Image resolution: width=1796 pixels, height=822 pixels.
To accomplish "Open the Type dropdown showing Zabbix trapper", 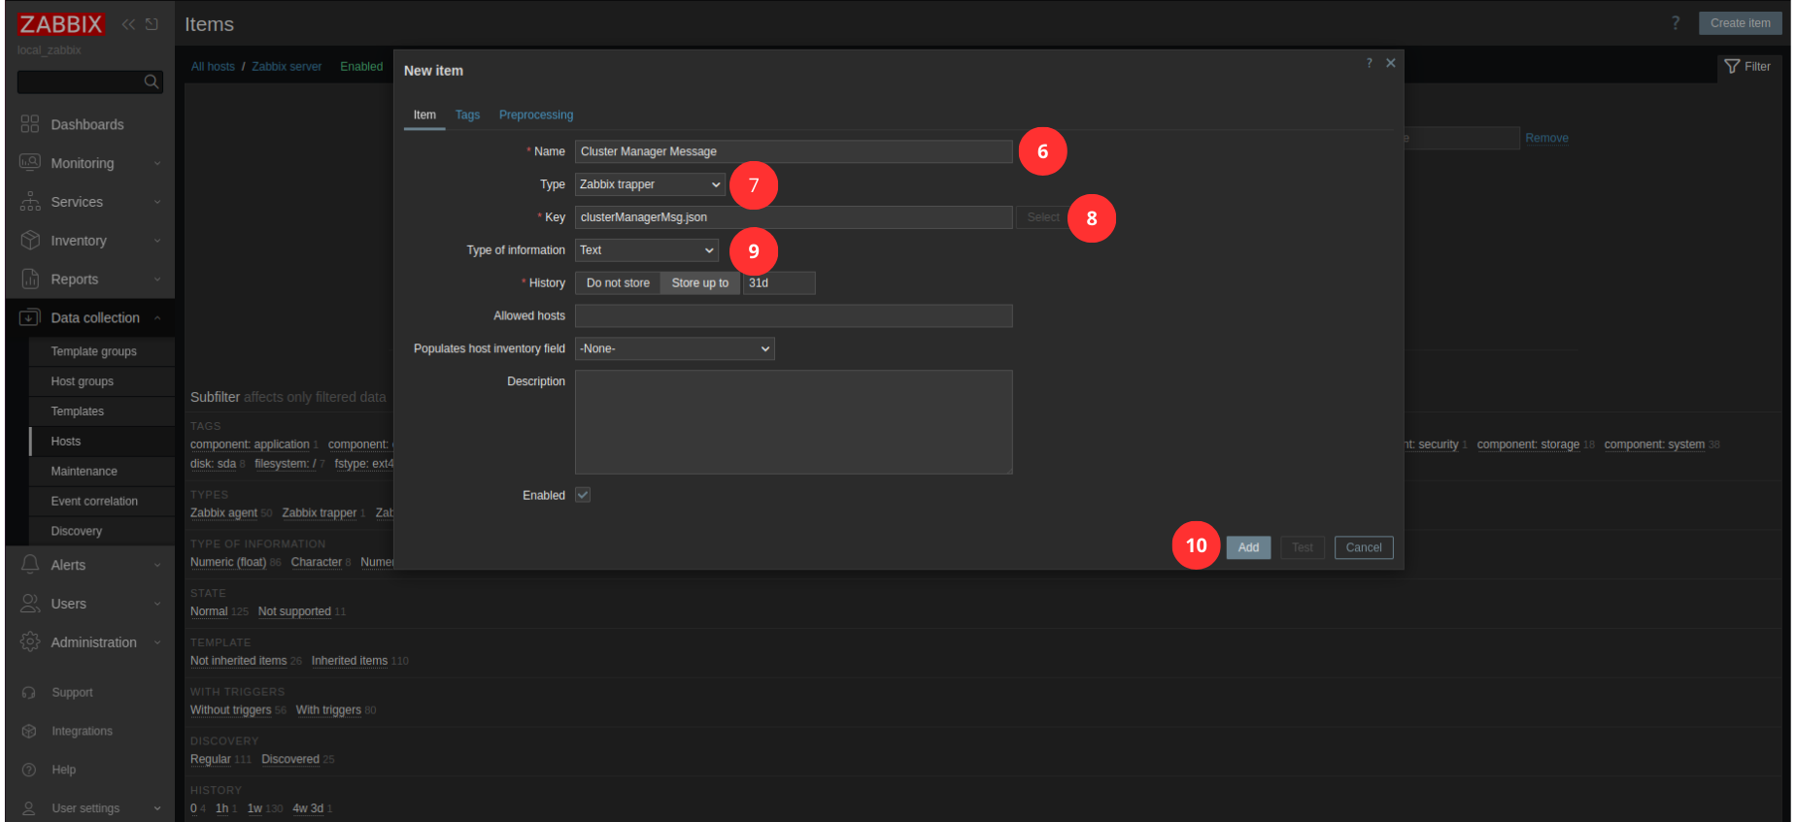I will [x=650, y=184].
